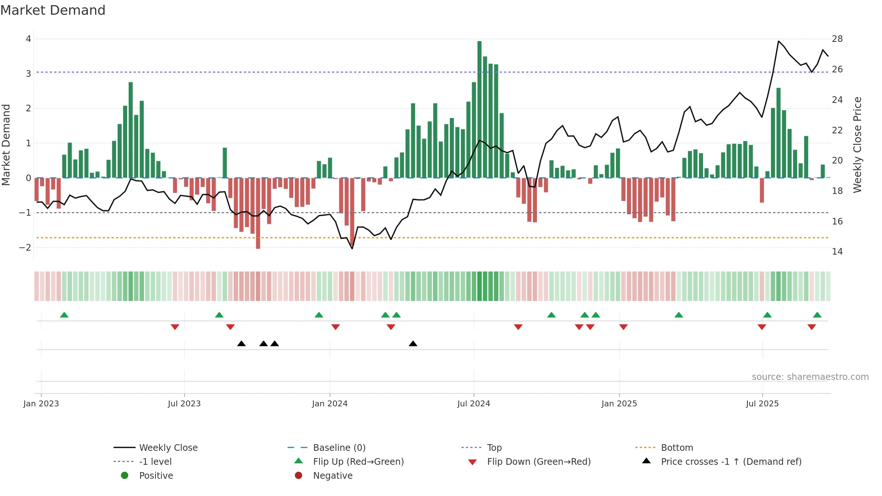Click the Jan 2023 x-axis label
The height and width of the screenshot is (496, 882).
pos(41,403)
